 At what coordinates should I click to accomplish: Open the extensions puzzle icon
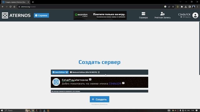pos(182,7)
